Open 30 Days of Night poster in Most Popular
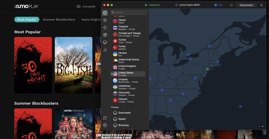Viewport: 269px width, 139px height. (x=33, y=65)
